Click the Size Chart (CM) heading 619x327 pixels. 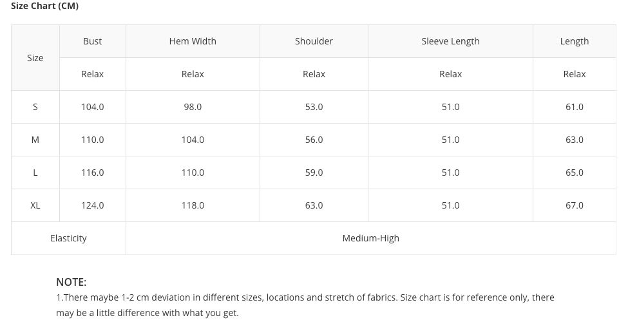pyautogui.click(x=44, y=6)
